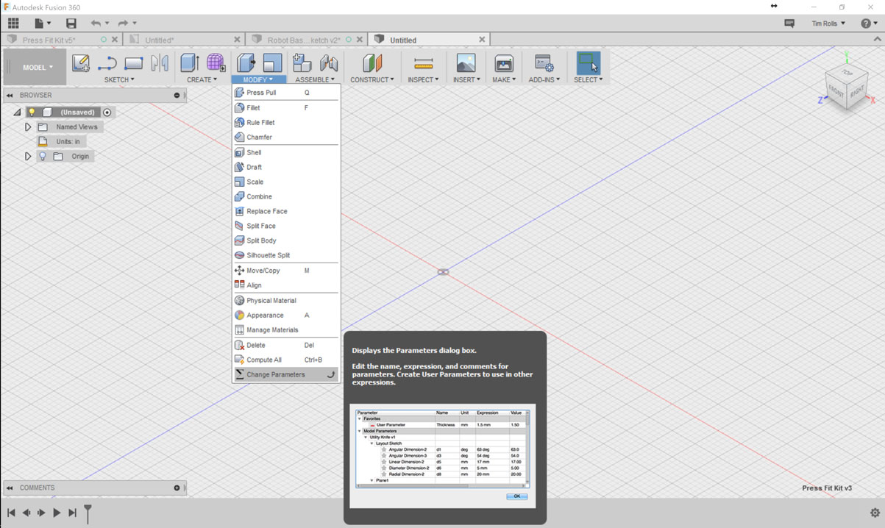Image resolution: width=885 pixels, height=528 pixels.
Task: Open the Tim Rolls account dropdown
Action: coord(828,24)
